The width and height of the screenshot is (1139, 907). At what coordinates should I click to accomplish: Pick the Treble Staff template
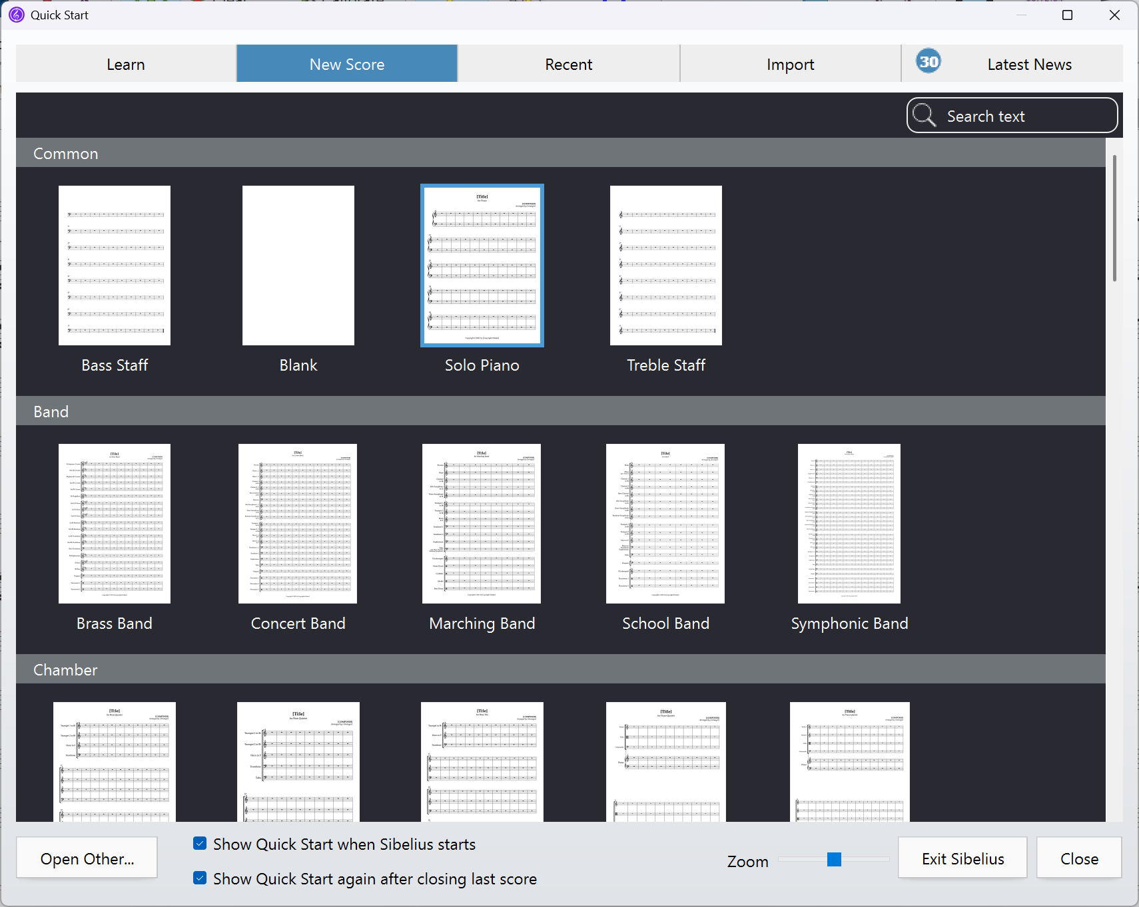666,266
